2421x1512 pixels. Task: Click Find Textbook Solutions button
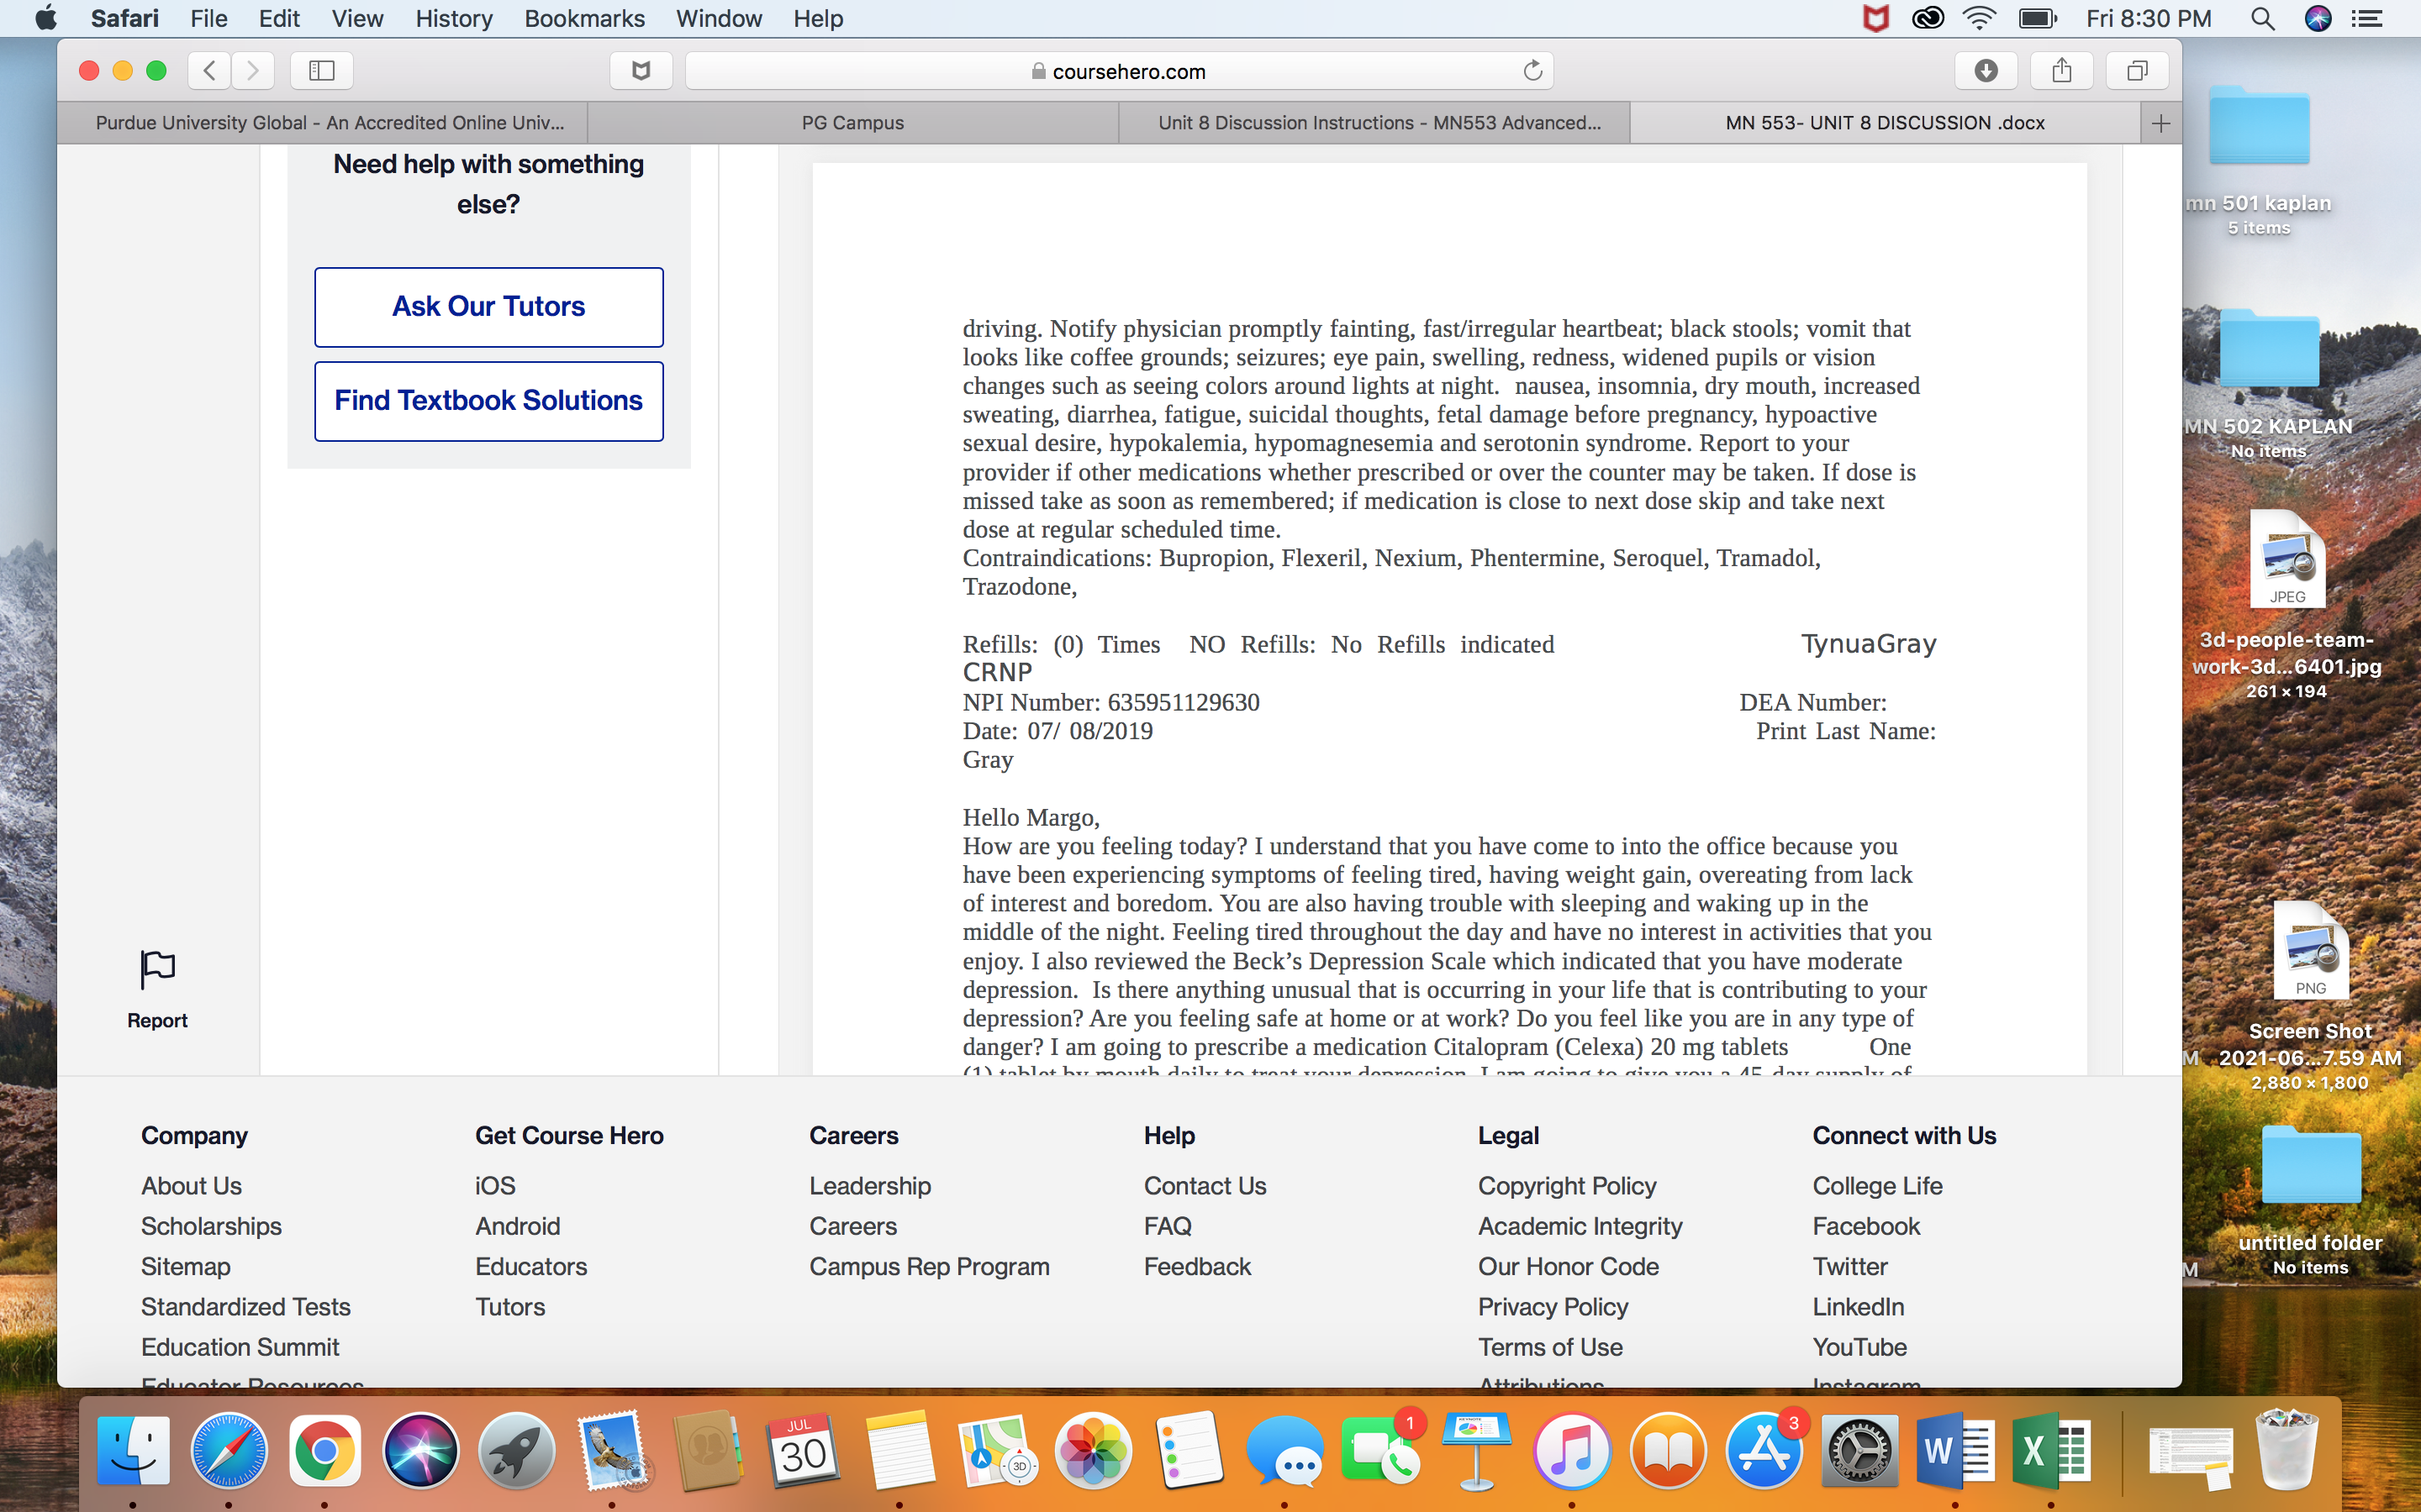pyautogui.click(x=488, y=401)
